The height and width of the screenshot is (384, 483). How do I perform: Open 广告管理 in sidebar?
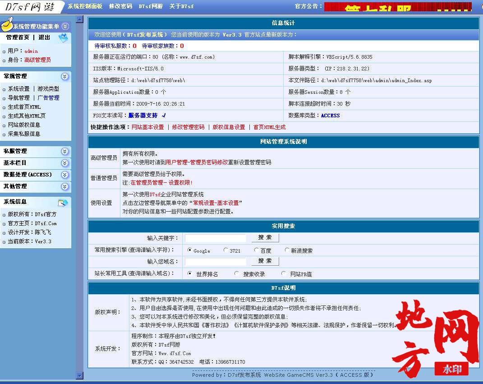tap(48, 98)
